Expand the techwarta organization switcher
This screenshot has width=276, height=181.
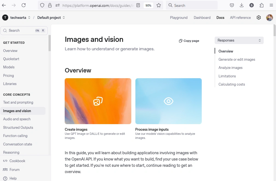pos(29,17)
